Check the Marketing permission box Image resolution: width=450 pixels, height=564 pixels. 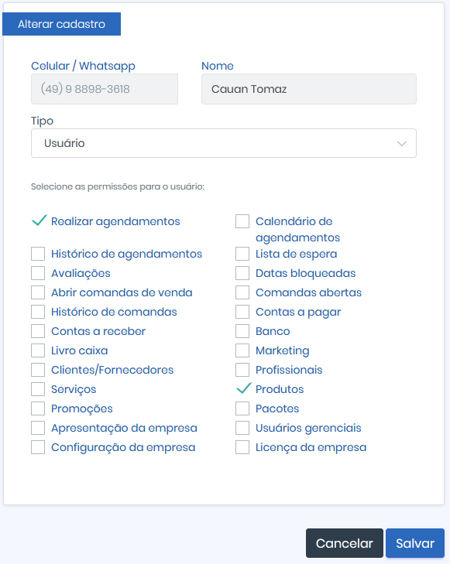pyautogui.click(x=242, y=350)
